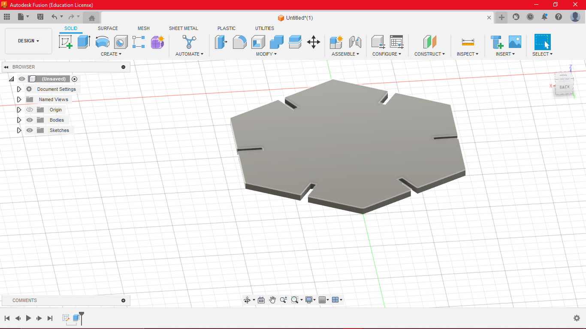Click the Insert Fastener icon

click(x=497, y=42)
